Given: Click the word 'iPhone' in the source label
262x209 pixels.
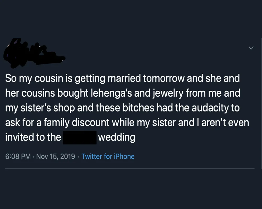Looking at the screenshot, I should 124,156.
